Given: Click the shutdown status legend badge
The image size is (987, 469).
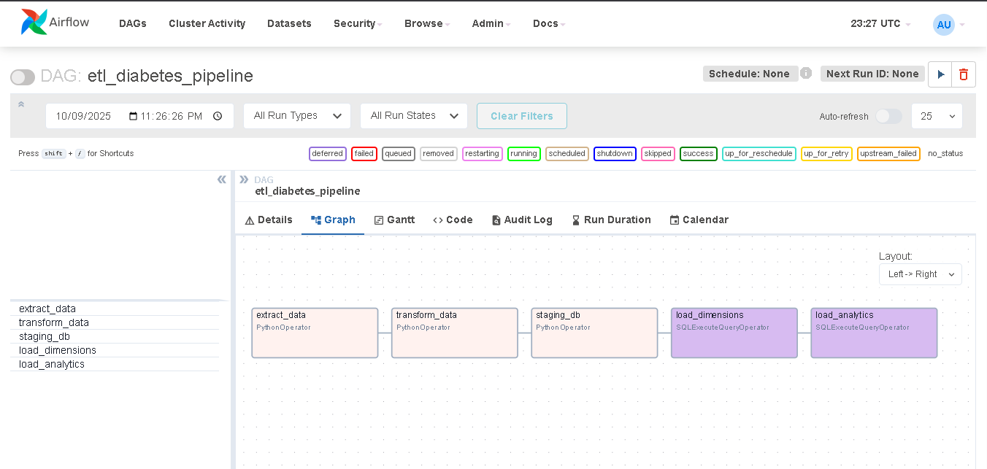Looking at the screenshot, I should pyautogui.click(x=615, y=154).
